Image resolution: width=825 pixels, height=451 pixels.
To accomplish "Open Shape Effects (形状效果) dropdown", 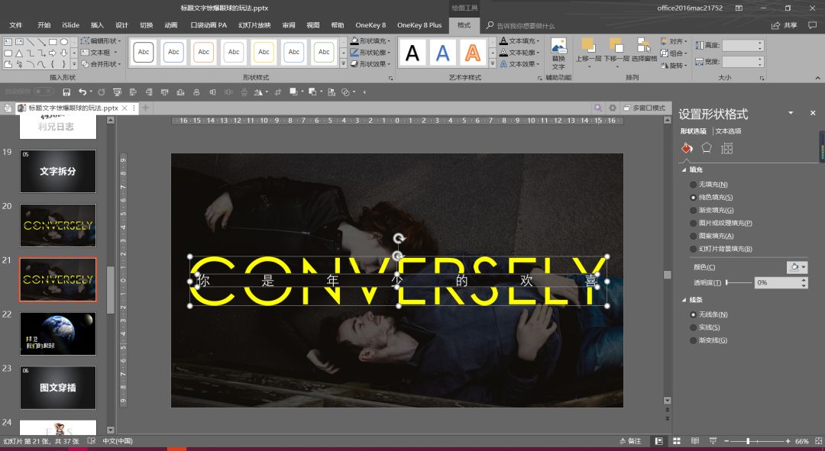I will [x=370, y=64].
